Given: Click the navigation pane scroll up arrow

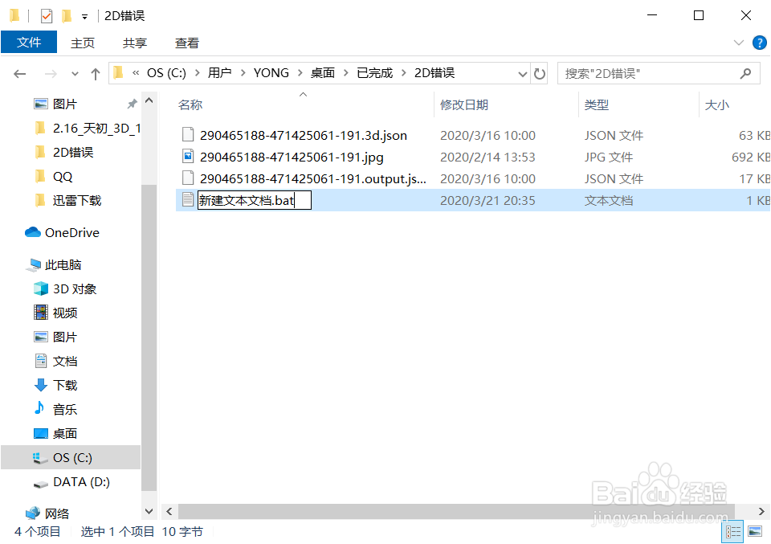Looking at the screenshot, I should click(149, 100).
